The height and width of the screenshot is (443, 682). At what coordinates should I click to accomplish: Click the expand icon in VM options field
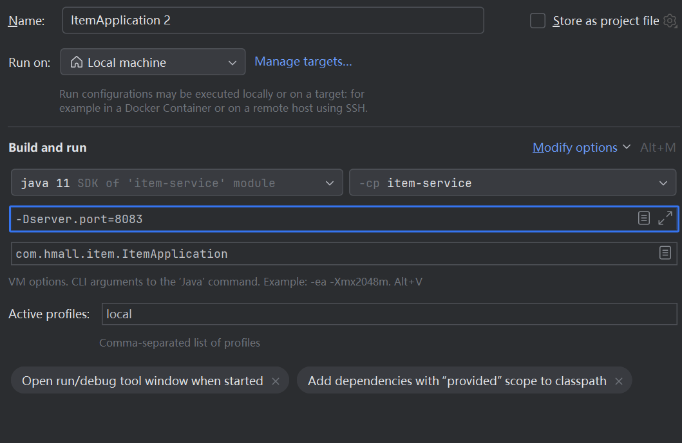point(665,219)
